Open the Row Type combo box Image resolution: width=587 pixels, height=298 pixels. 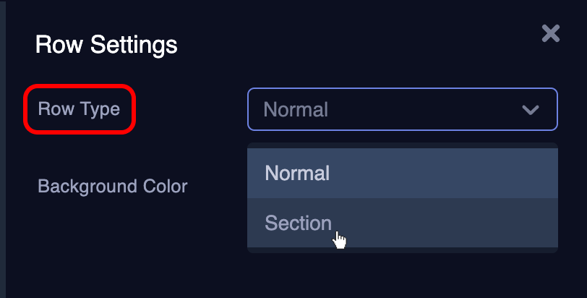[403, 109]
